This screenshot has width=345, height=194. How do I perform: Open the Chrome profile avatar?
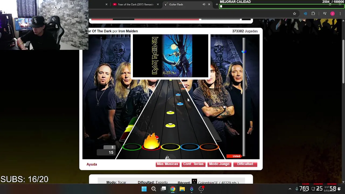pyautogui.click(x=332, y=13)
